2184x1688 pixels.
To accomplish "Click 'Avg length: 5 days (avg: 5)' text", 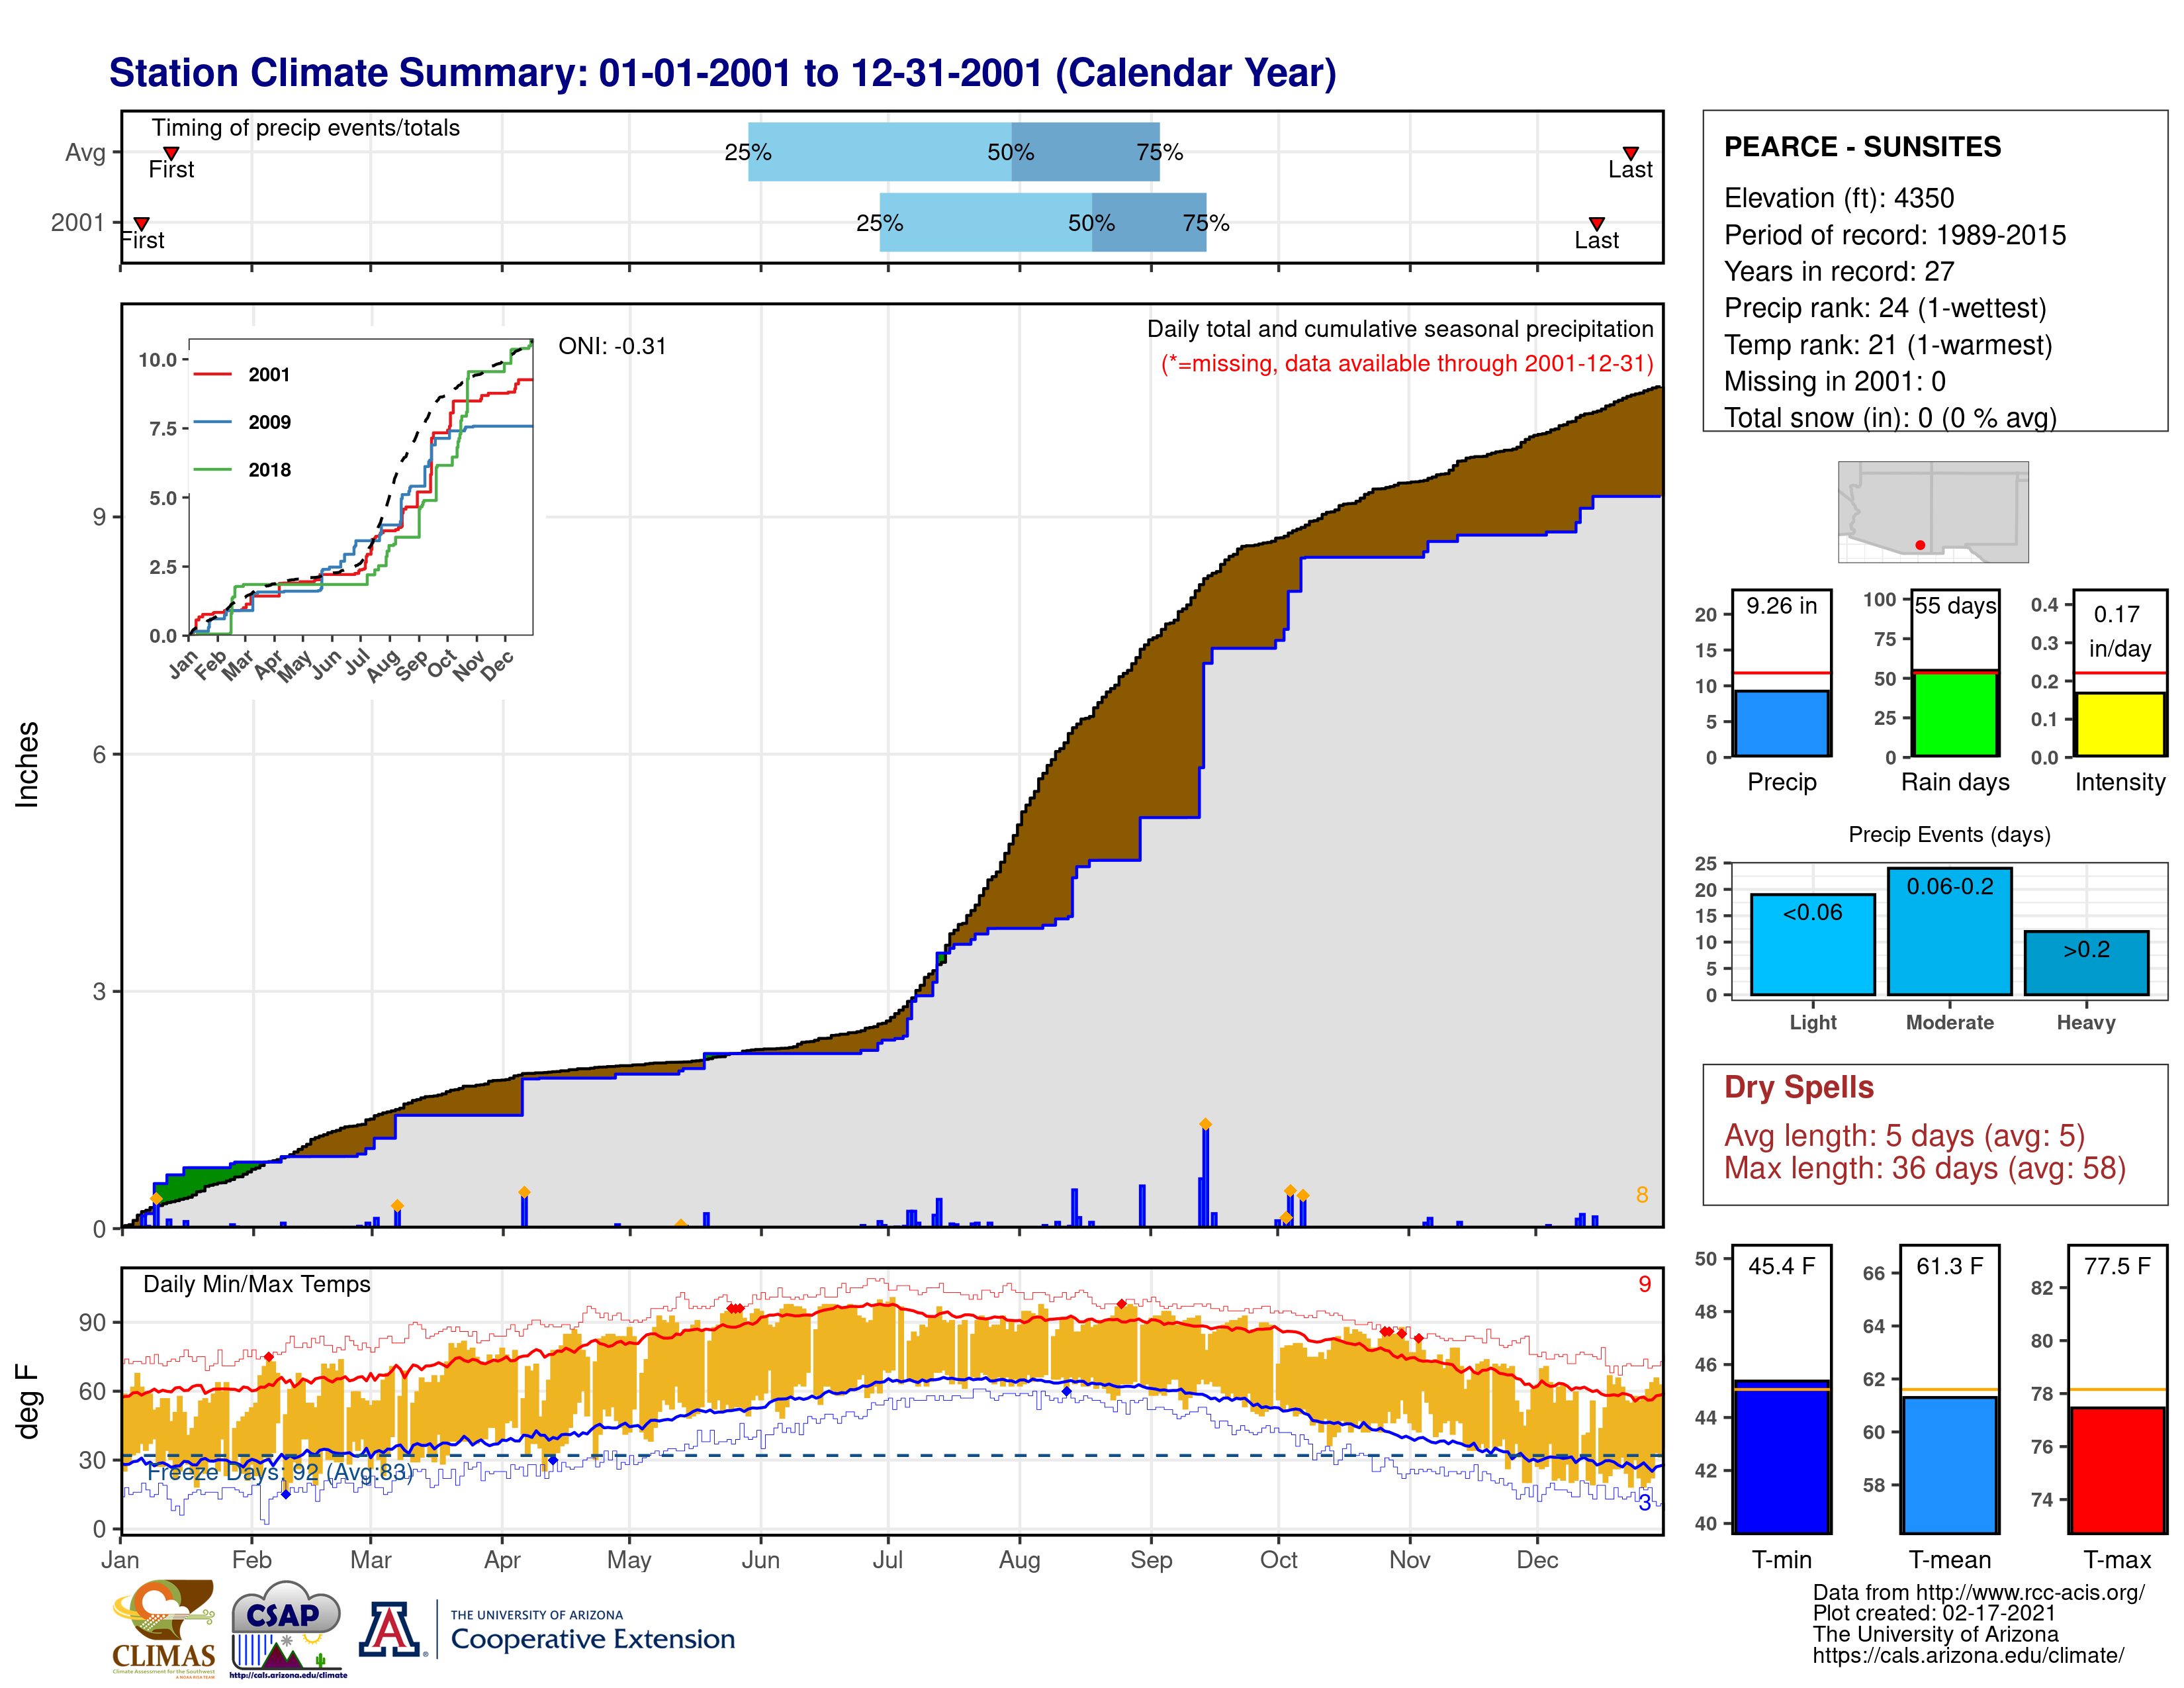I will 1904,1136.
